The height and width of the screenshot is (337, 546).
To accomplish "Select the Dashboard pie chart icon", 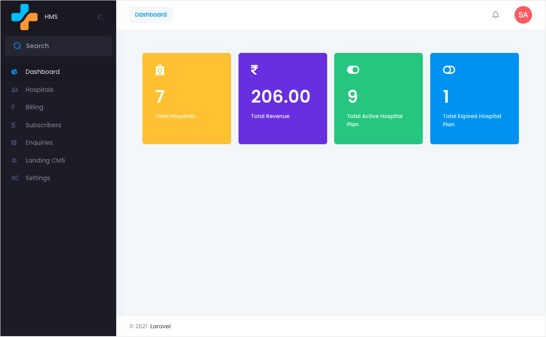I will [x=14, y=72].
